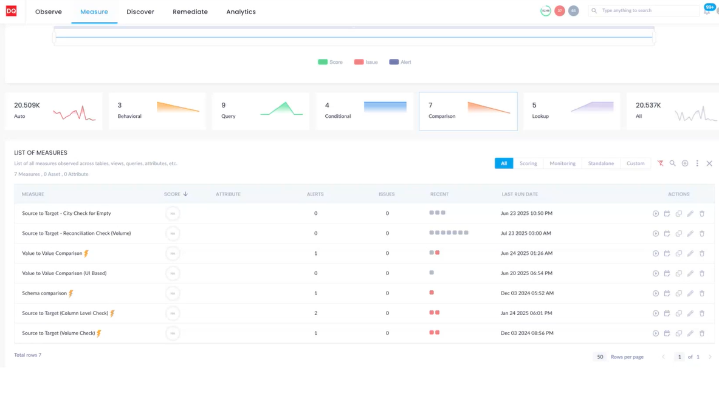Toggle the Issue series in chart legend
Screen dimensions: 719x399
pos(366,63)
